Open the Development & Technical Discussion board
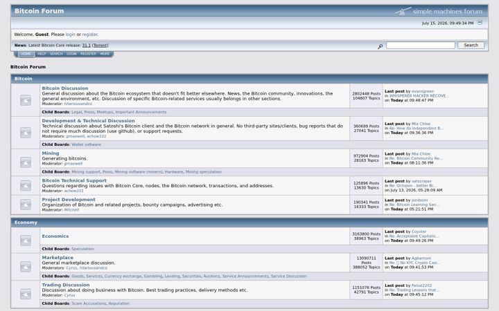The width and height of the screenshot is (499, 311). click(88, 120)
